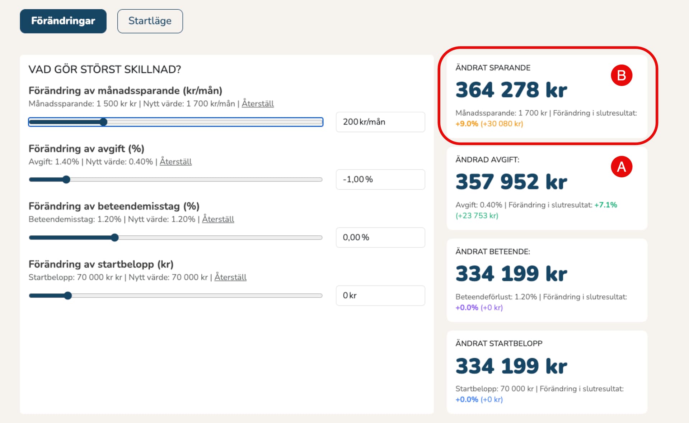689x423 pixels.
Task: Click the Ändrat beteende result card
Action: (547, 280)
